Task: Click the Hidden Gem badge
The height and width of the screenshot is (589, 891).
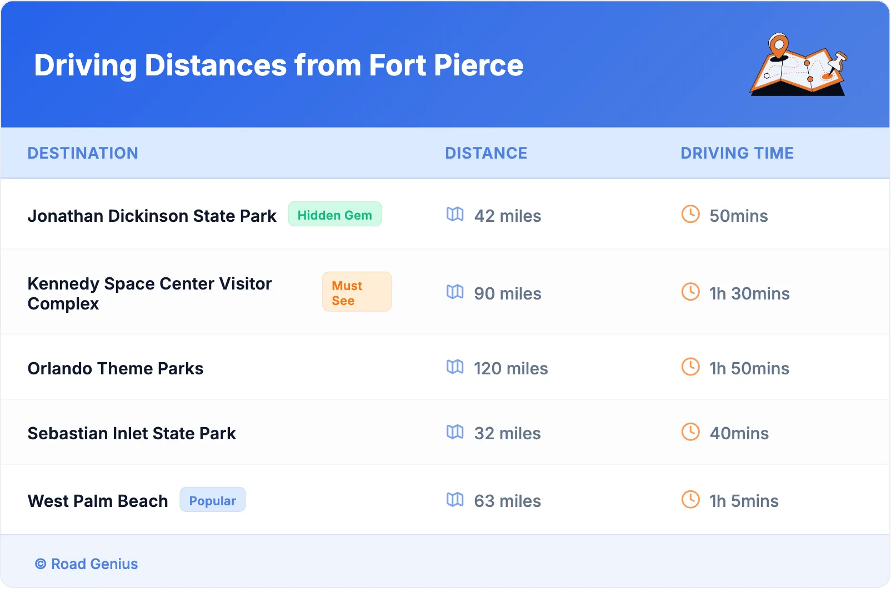Action: [x=335, y=215]
